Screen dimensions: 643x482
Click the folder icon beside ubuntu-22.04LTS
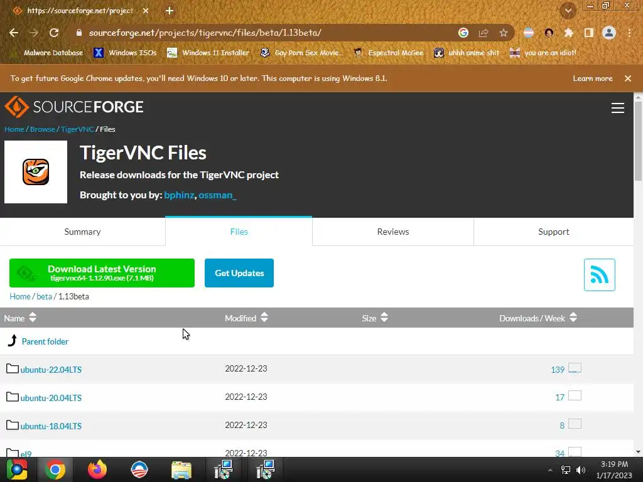[x=13, y=368]
